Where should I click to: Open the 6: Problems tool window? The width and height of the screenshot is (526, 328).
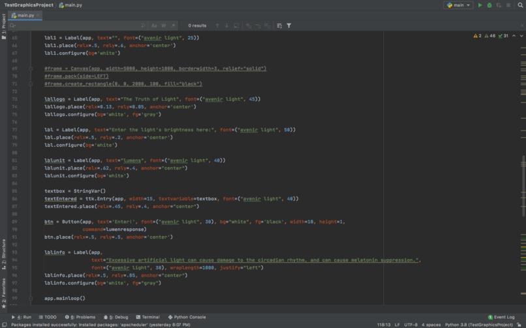[x=80, y=317]
